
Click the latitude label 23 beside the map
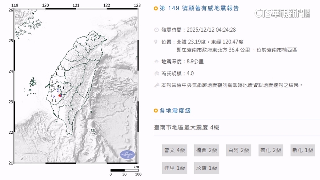tap(11, 102)
